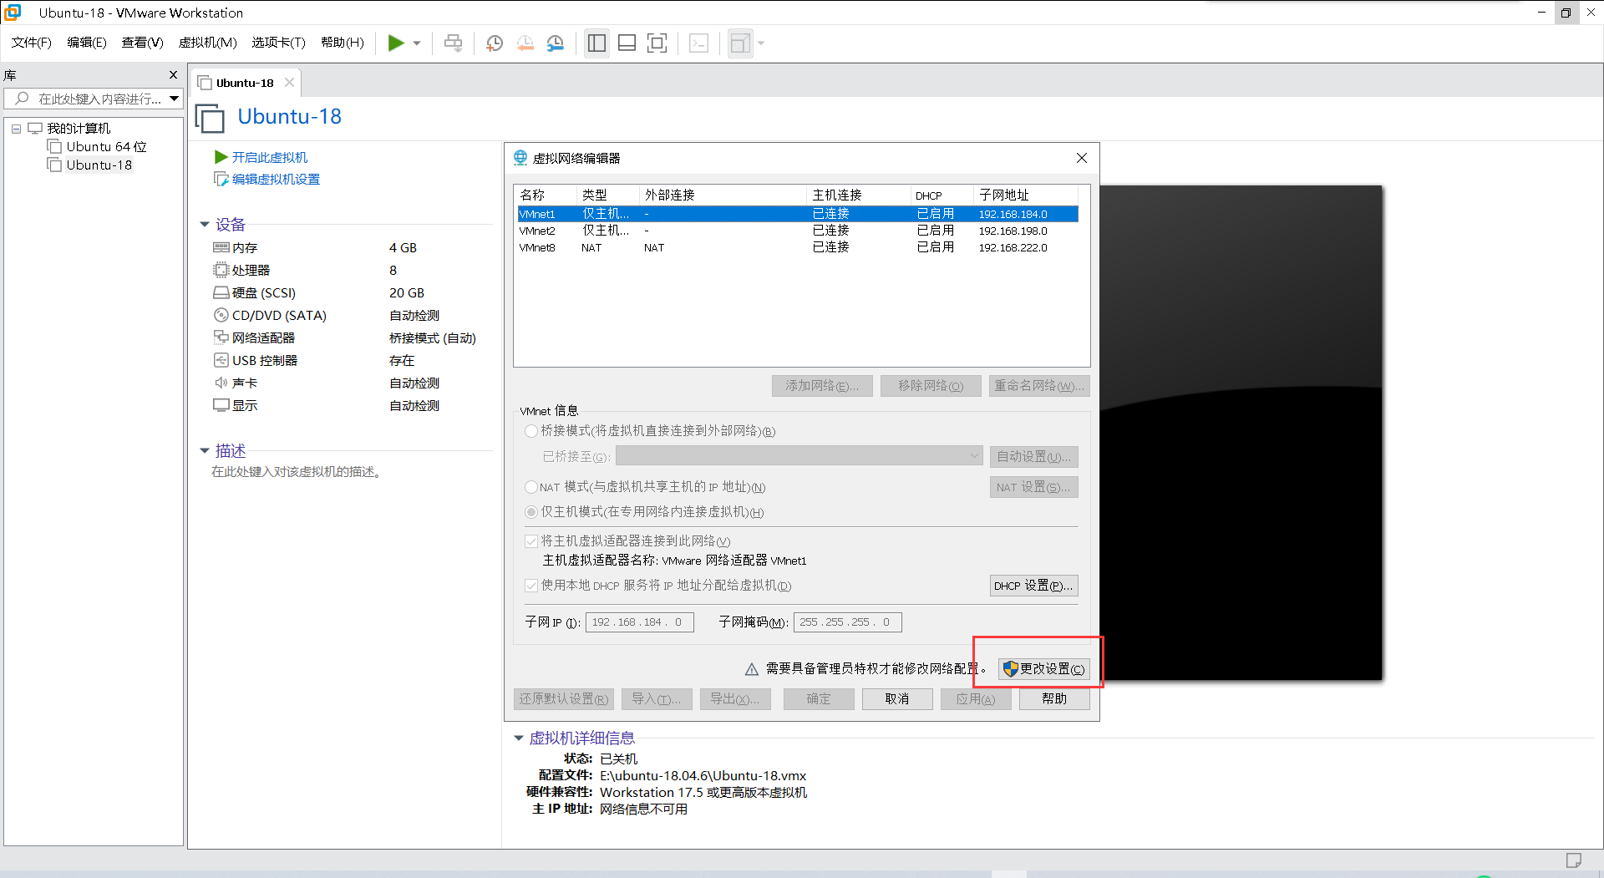Enter full screen mode icon

[x=657, y=43]
